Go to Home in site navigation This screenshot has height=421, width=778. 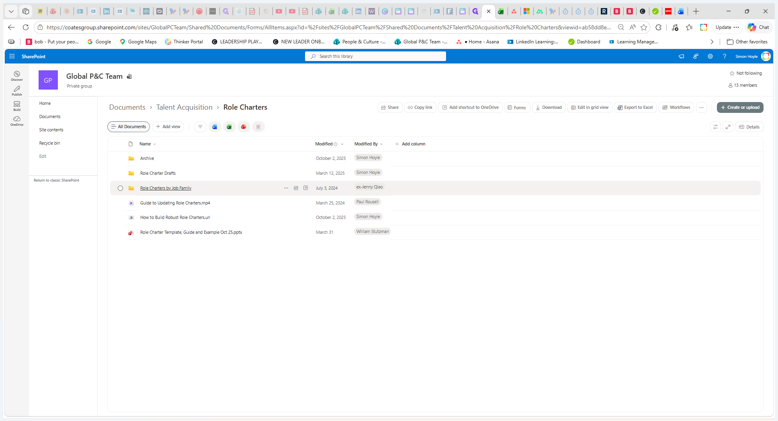pos(45,103)
